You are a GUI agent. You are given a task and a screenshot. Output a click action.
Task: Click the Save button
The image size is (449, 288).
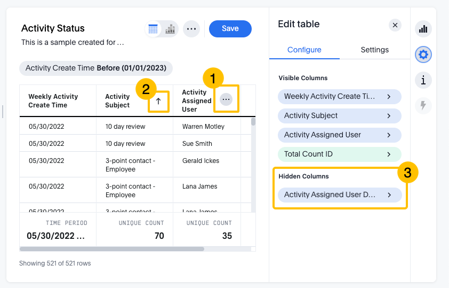230,29
